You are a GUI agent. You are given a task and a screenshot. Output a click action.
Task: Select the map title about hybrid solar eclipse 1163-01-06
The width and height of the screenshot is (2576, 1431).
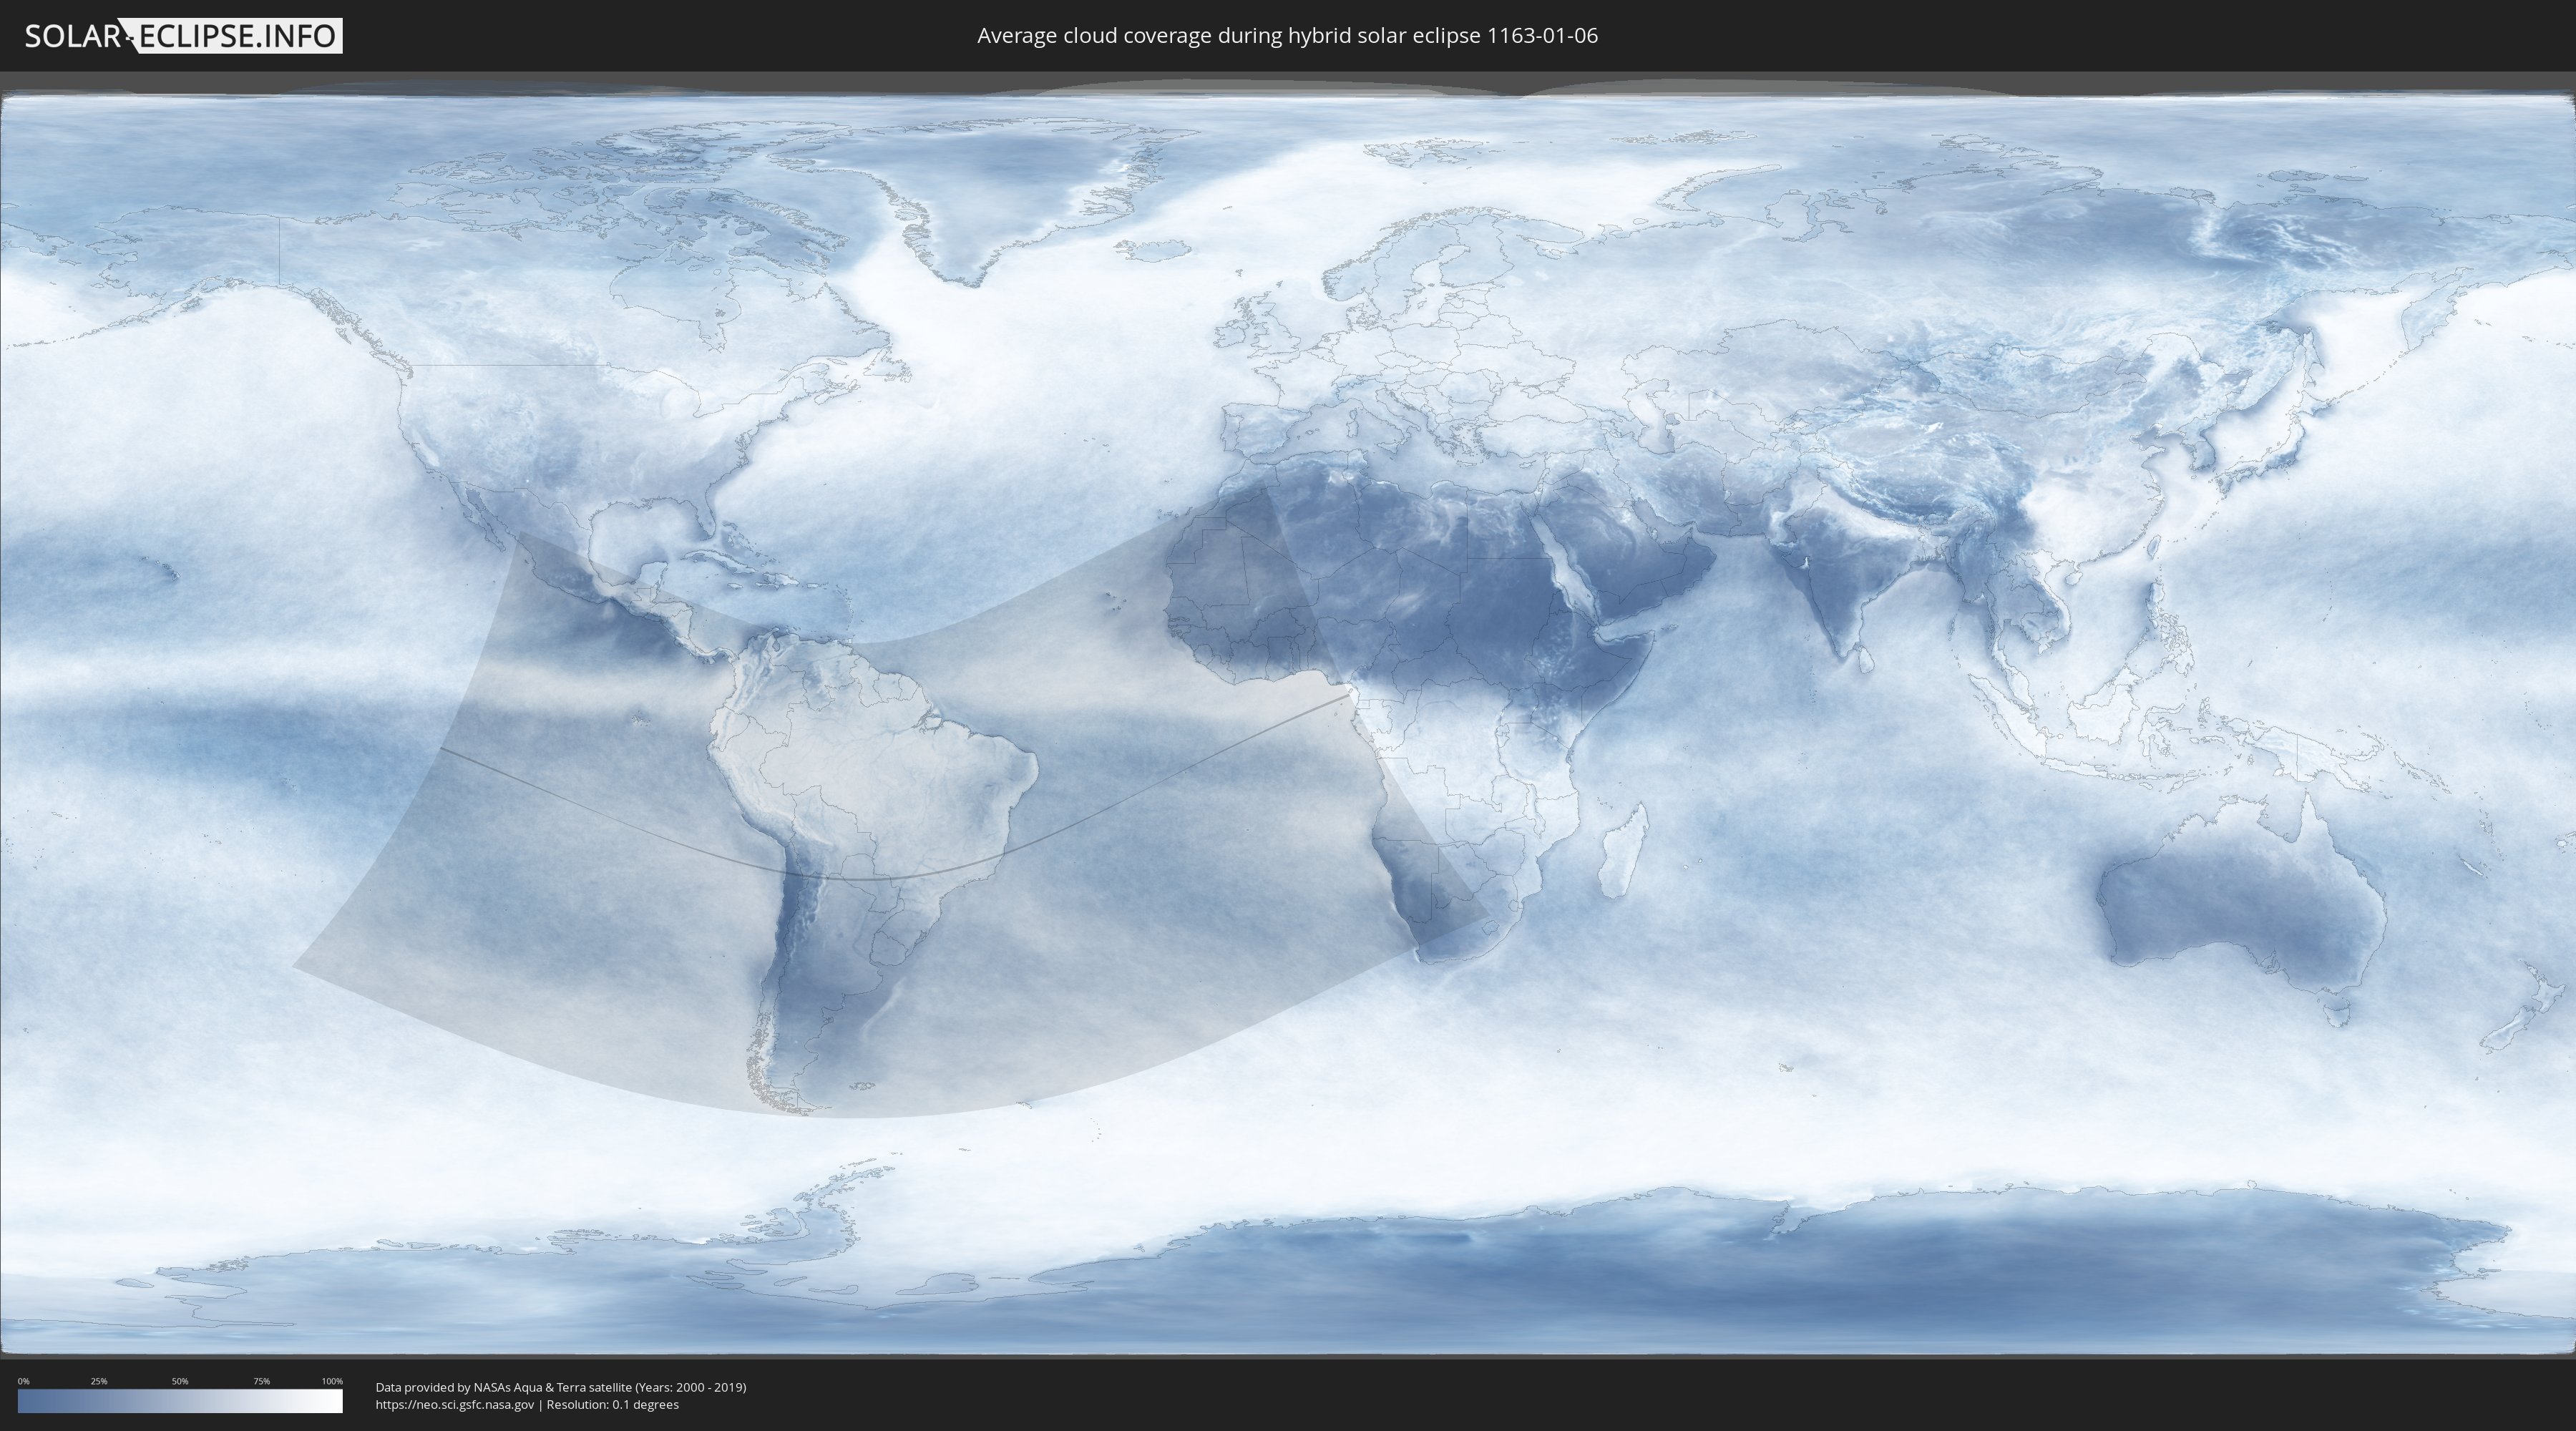pos(1287,36)
